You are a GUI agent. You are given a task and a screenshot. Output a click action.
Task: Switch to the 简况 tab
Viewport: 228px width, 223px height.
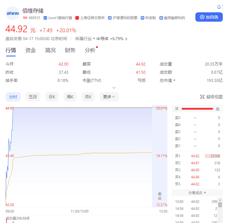pos(50,50)
